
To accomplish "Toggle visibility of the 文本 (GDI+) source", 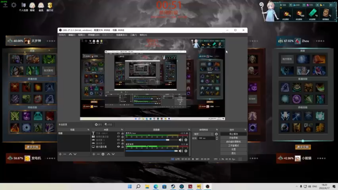I will coord(118,133).
